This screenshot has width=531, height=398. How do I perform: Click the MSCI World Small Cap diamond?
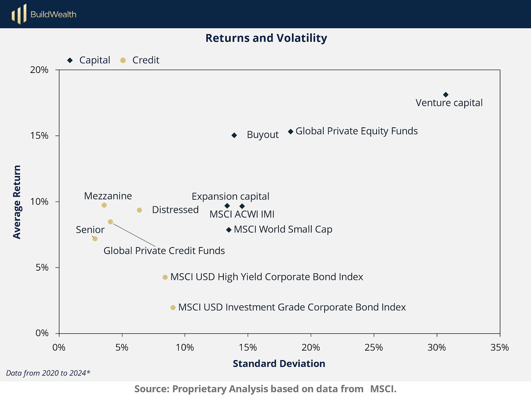coord(229,230)
